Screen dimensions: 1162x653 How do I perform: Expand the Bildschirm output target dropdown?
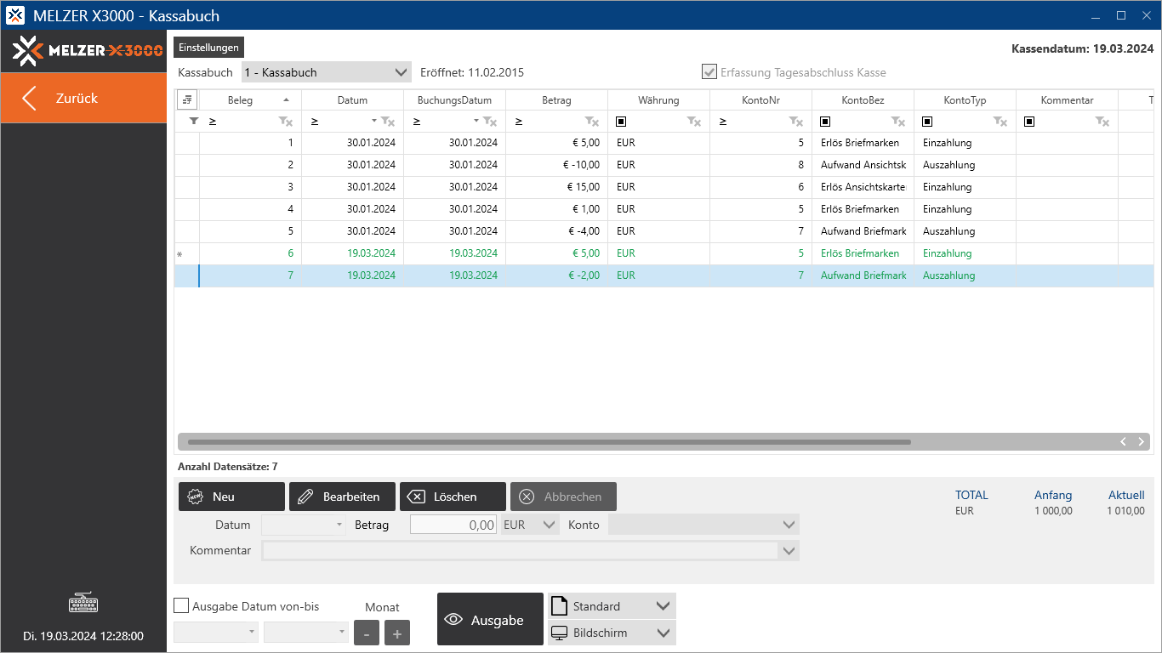[663, 633]
